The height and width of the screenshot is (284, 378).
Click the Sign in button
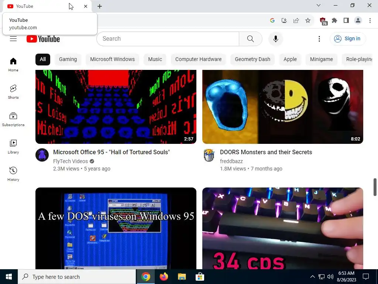[x=348, y=38]
